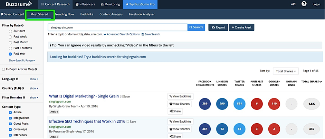
Task: Enable In-Depth Articles Only checkbox
Action: [3, 69]
